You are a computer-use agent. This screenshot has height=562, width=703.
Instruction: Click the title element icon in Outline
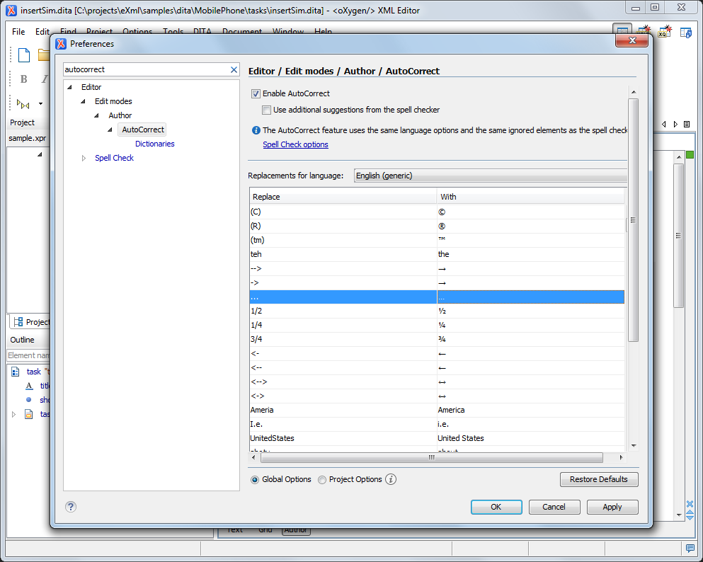pyautogui.click(x=29, y=386)
